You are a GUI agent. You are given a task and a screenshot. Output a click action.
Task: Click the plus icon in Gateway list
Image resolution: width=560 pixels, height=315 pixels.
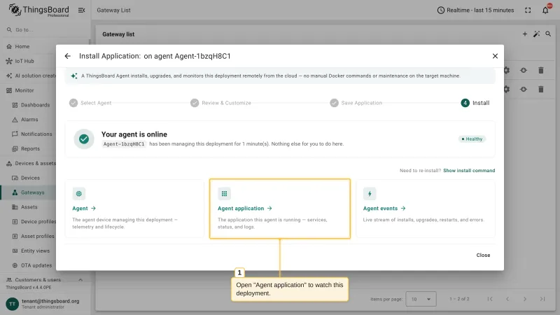tap(524, 34)
